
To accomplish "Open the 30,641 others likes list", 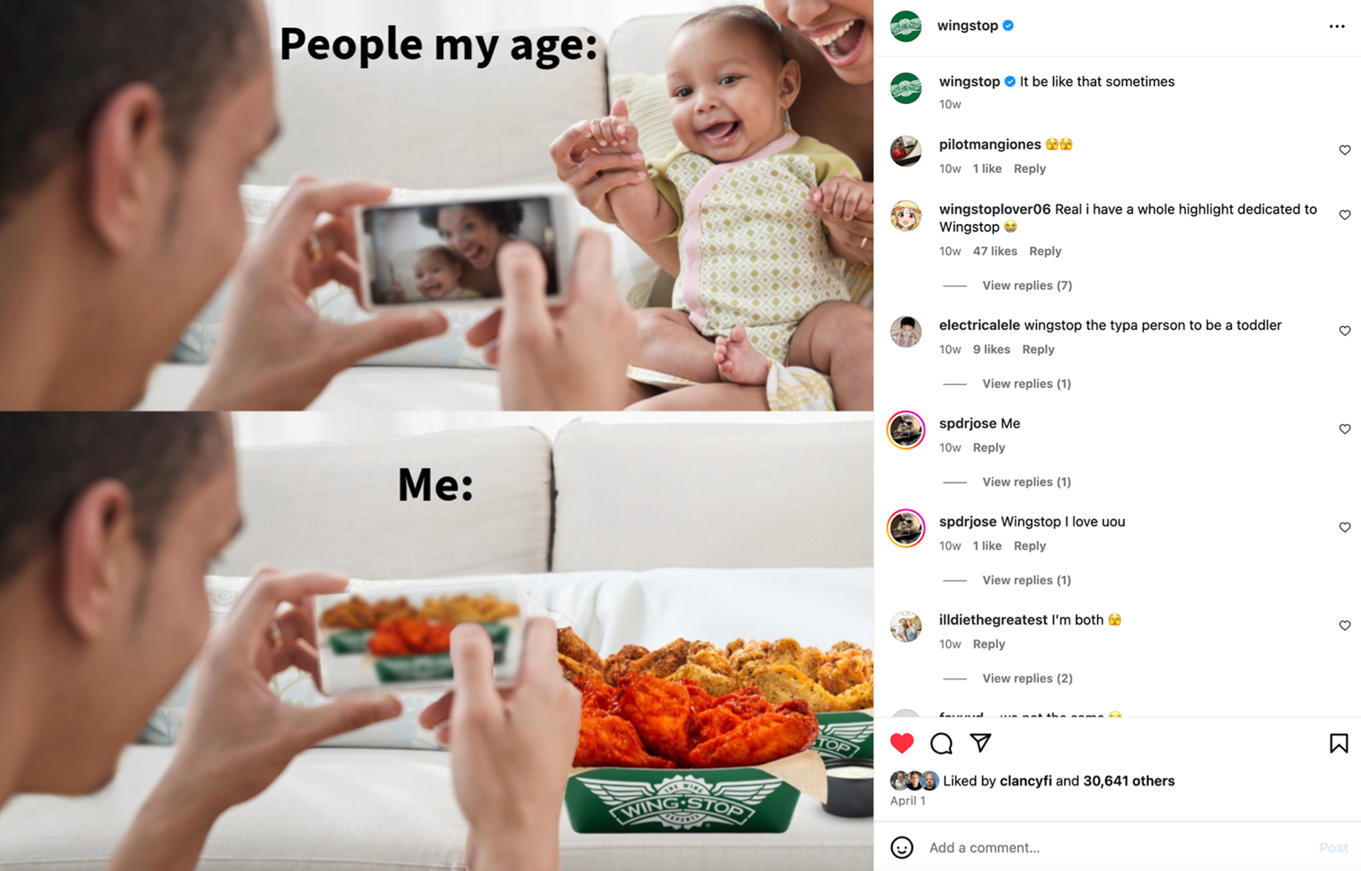I will (x=1128, y=780).
